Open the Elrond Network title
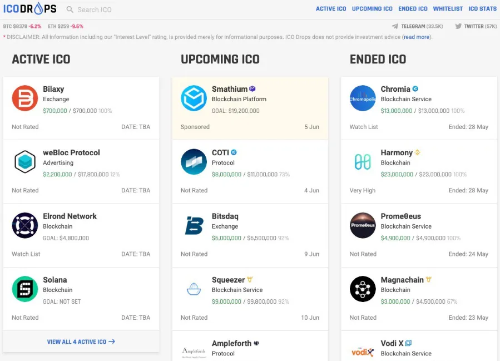Screen dimensions: 500x361 [70, 216]
